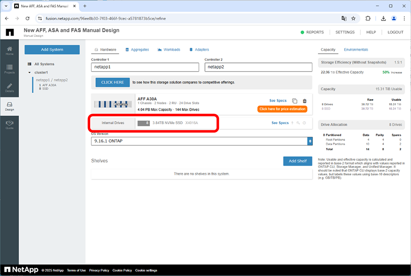Image resolution: width=411 pixels, height=276 pixels.
Task: Open SETTINGS in the top navigation
Action: click(x=345, y=32)
